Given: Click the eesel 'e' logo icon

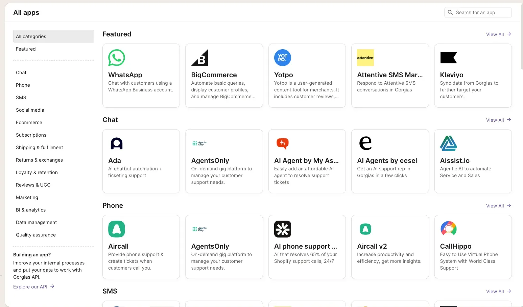Looking at the screenshot, I should point(365,143).
